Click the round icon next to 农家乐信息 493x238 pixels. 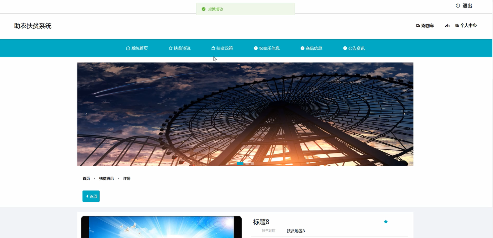click(x=256, y=48)
